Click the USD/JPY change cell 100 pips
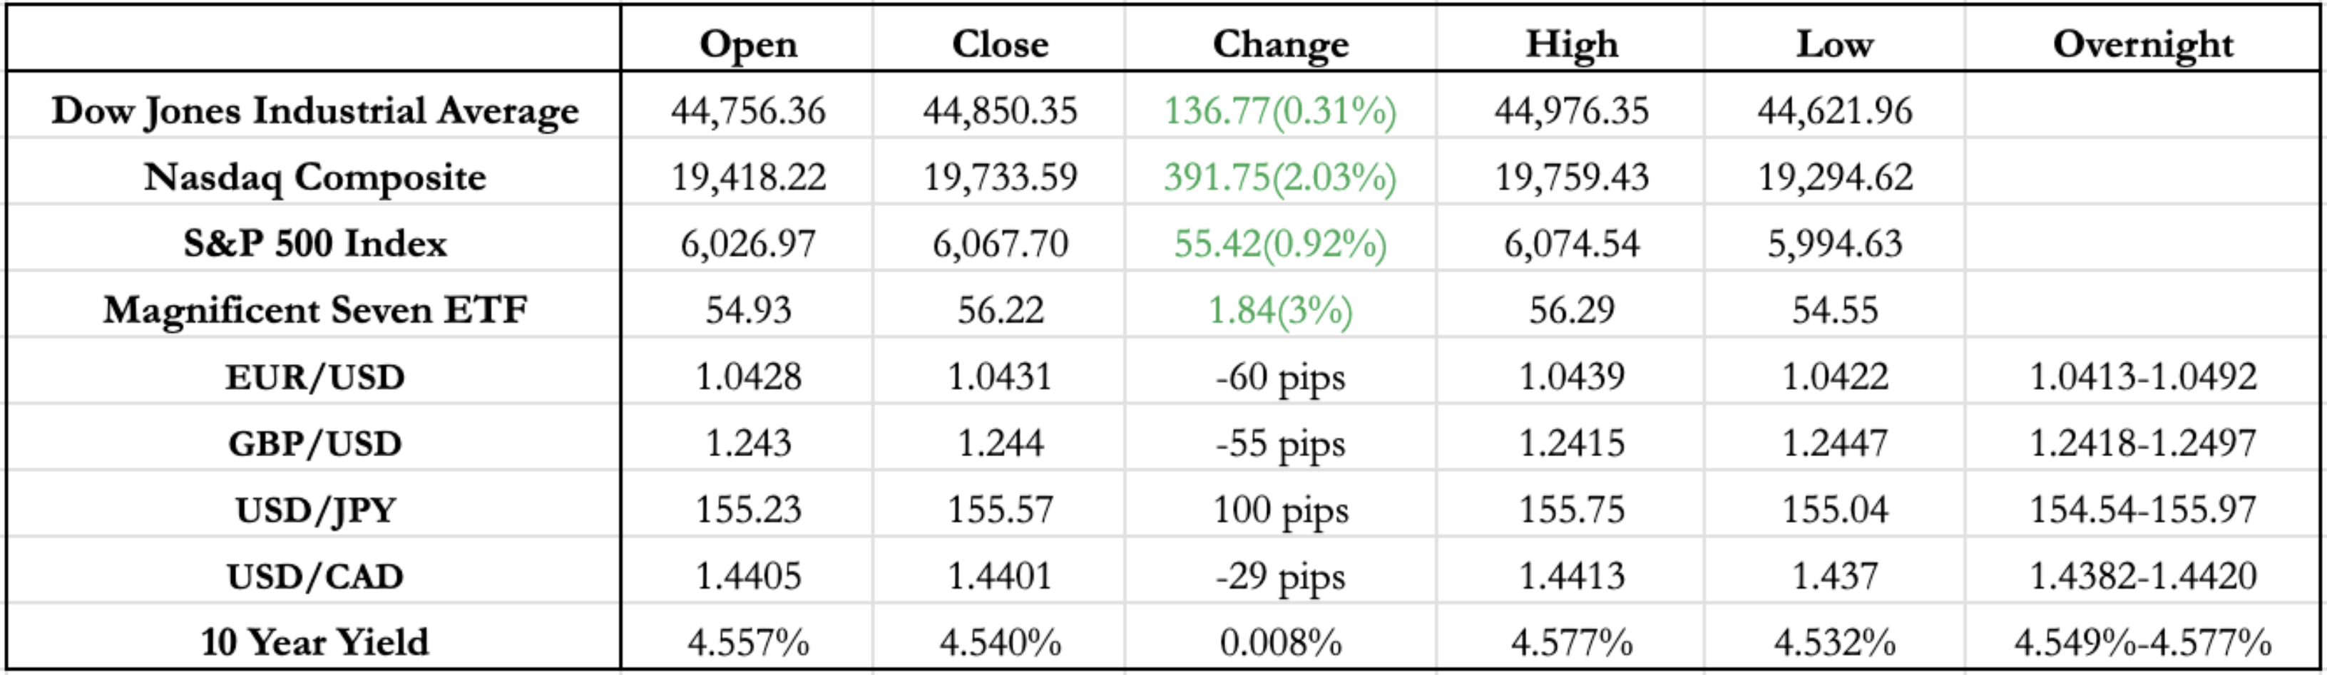This screenshot has width=2327, height=675. [x=1280, y=510]
